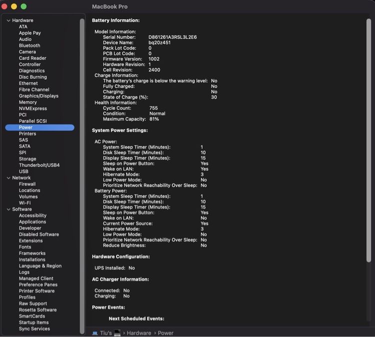This screenshot has height=337, width=375.
Task: Select Thunderbolt/USB4 entry
Action: click(x=39, y=165)
